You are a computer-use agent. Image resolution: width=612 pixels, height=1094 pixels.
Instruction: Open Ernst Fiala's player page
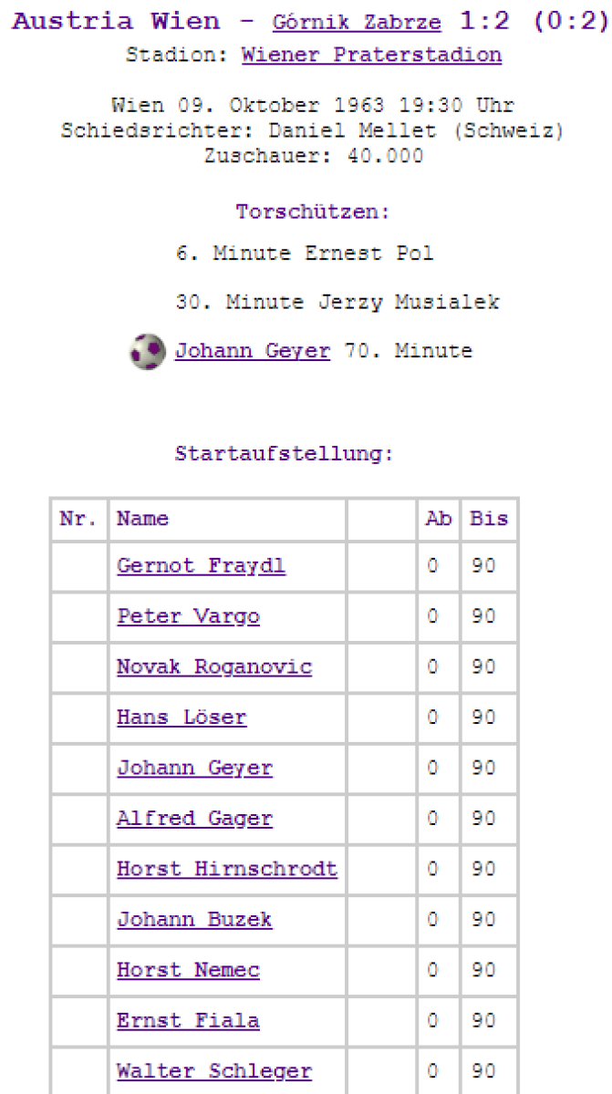point(188,1021)
